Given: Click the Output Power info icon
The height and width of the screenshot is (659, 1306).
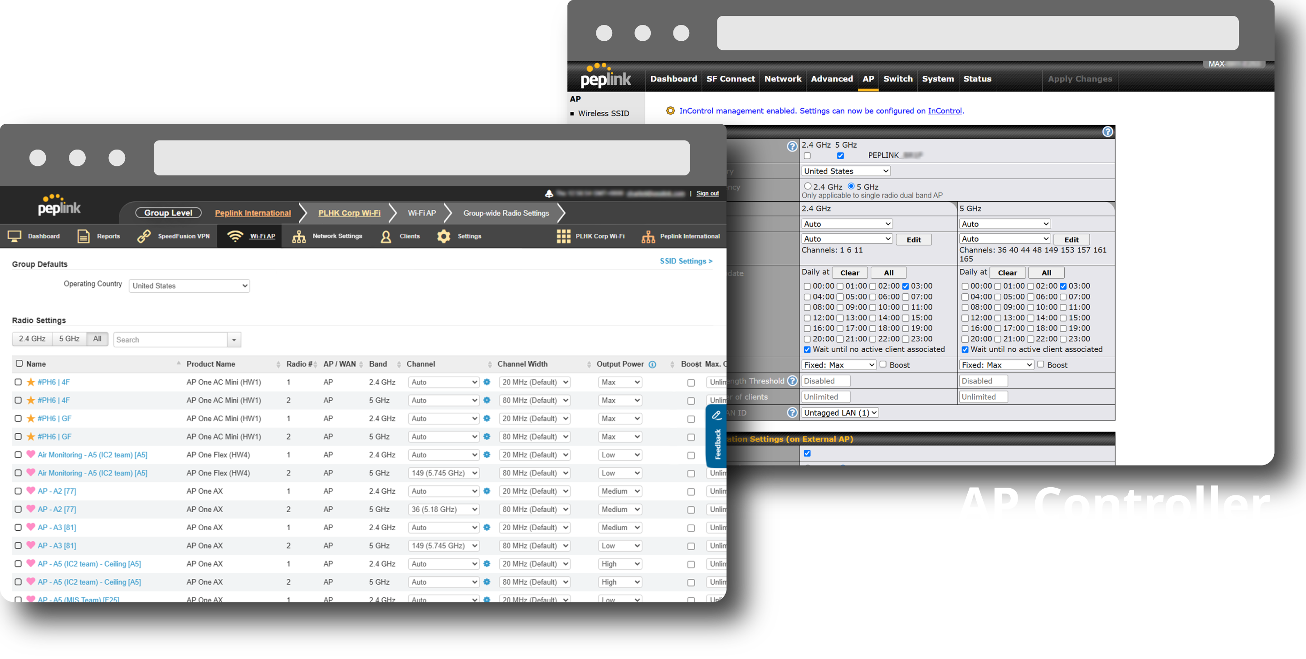Looking at the screenshot, I should [653, 364].
